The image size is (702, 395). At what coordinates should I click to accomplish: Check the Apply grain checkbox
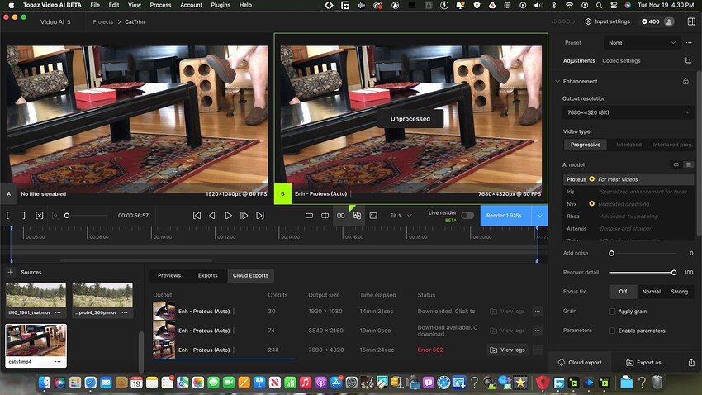(x=612, y=312)
